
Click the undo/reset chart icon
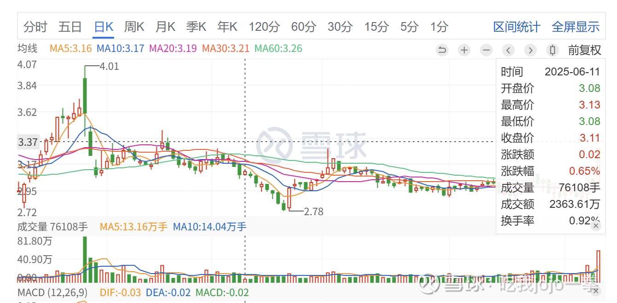coord(442,50)
